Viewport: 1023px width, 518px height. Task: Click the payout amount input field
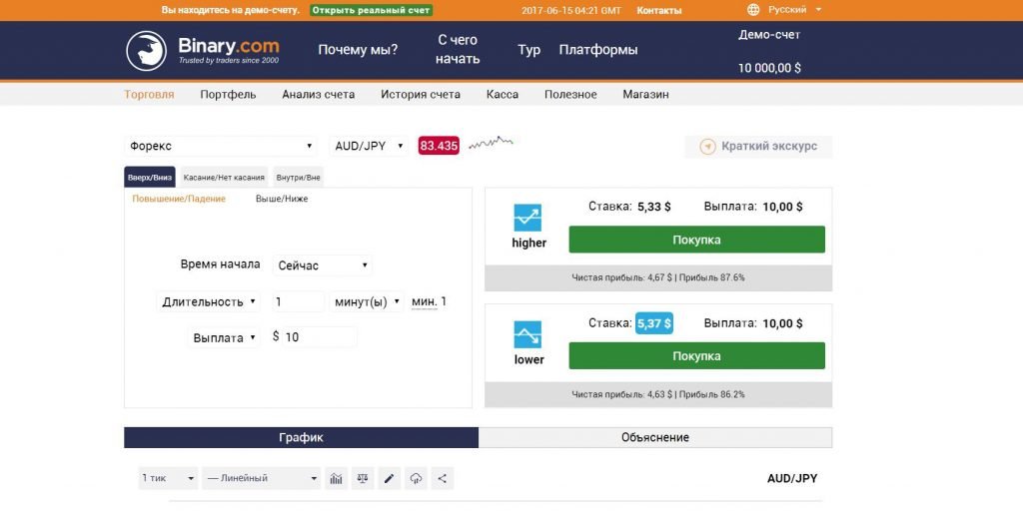click(319, 337)
